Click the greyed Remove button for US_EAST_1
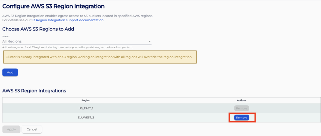The height and width of the screenshot is (136, 321). (x=242, y=108)
